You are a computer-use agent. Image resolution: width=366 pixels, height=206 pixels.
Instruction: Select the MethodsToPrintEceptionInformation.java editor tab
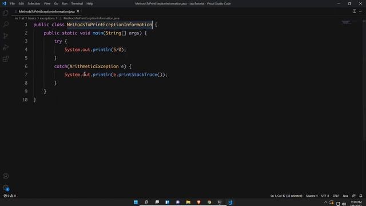pyautogui.click(x=47, y=11)
